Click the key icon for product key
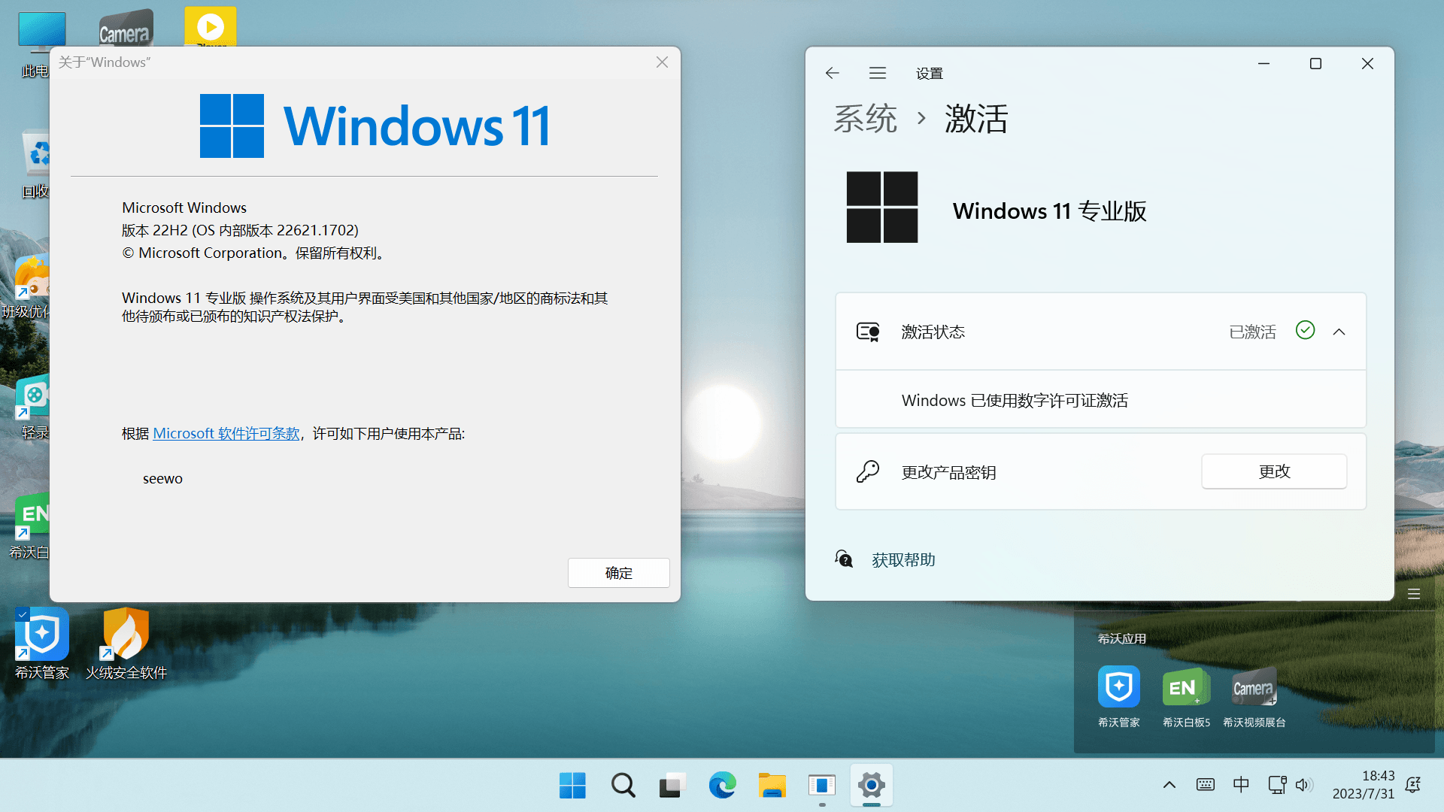1444x812 pixels. click(x=868, y=471)
